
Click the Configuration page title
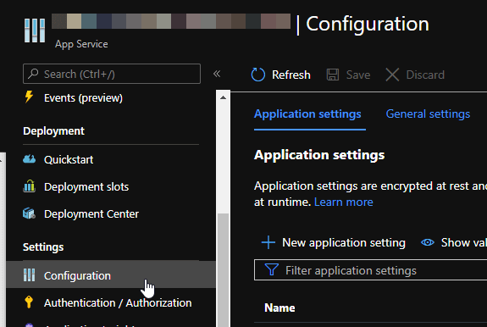(x=368, y=25)
